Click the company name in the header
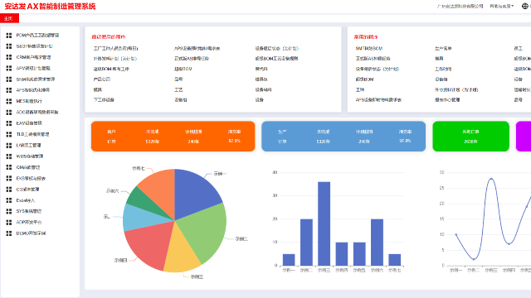531x298 pixels. pyautogui.click(x=460, y=6)
